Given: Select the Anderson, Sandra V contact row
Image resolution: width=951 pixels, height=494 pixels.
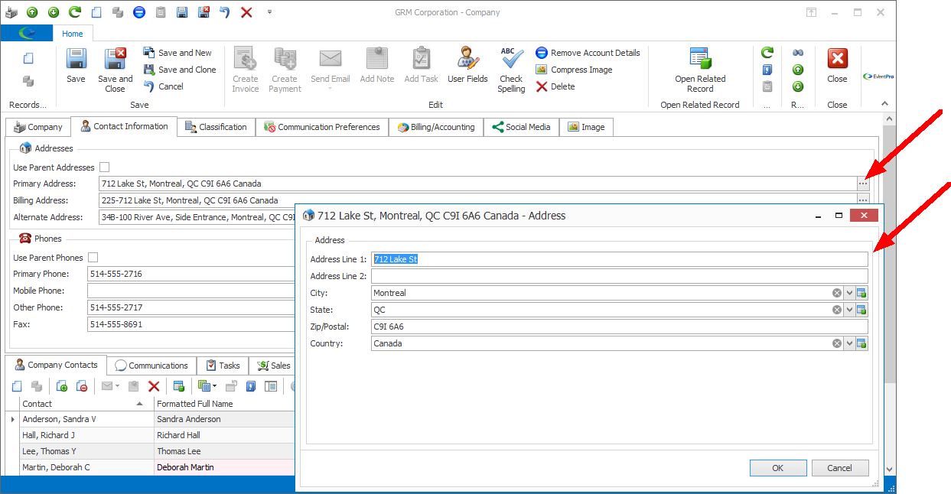Looking at the screenshot, I should point(151,419).
